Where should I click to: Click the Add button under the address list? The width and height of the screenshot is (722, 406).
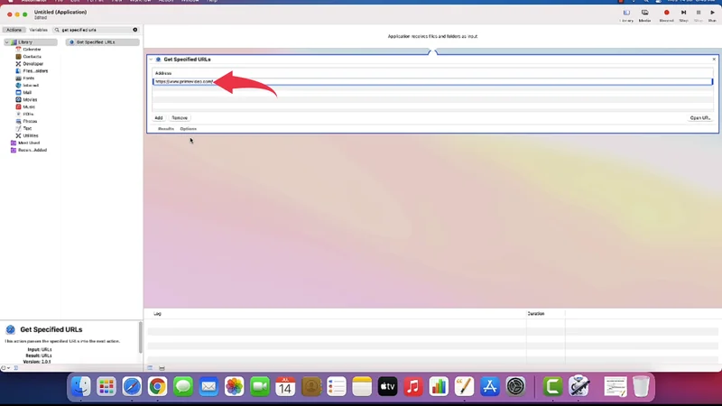[159, 118]
